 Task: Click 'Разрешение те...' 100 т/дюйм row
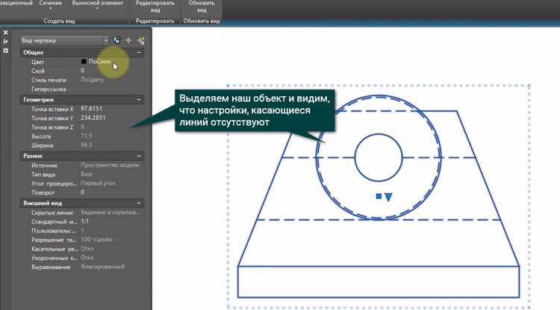[x=82, y=240]
